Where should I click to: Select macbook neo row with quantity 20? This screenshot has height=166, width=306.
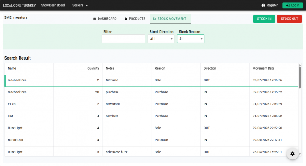tap(151, 92)
